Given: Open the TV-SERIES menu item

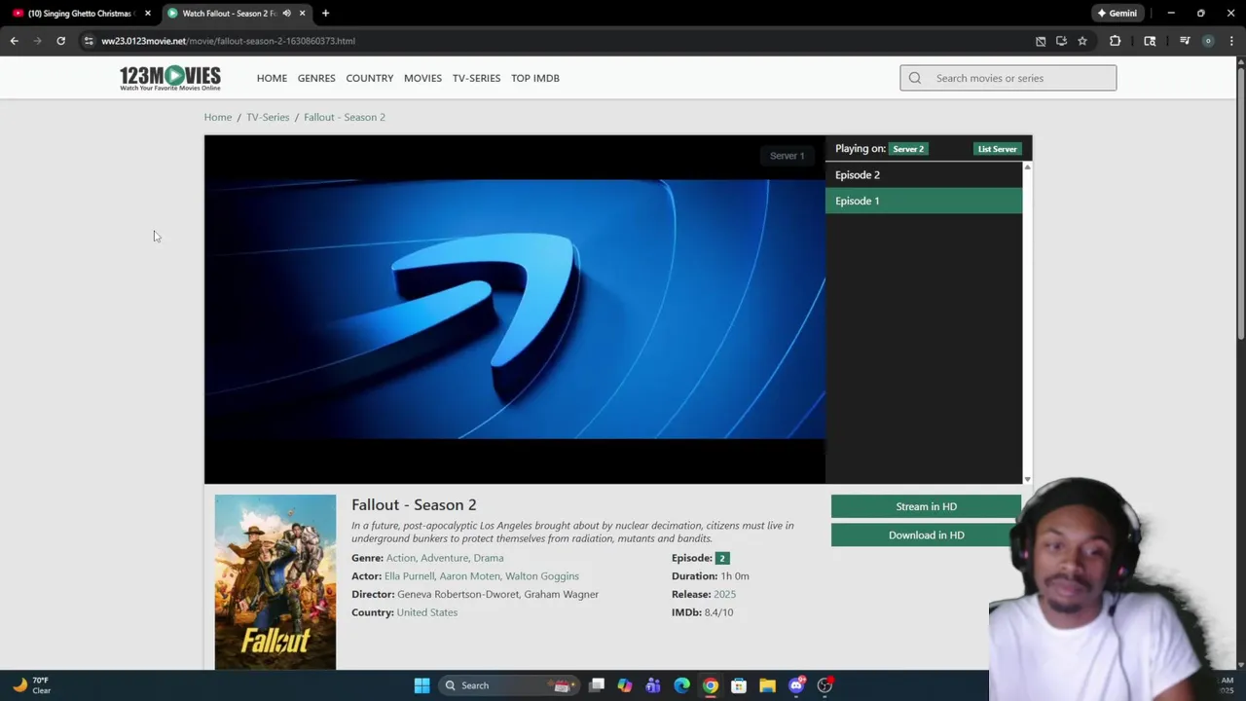Looking at the screenshot, I should pyautogui.click(x=476, y=78).
